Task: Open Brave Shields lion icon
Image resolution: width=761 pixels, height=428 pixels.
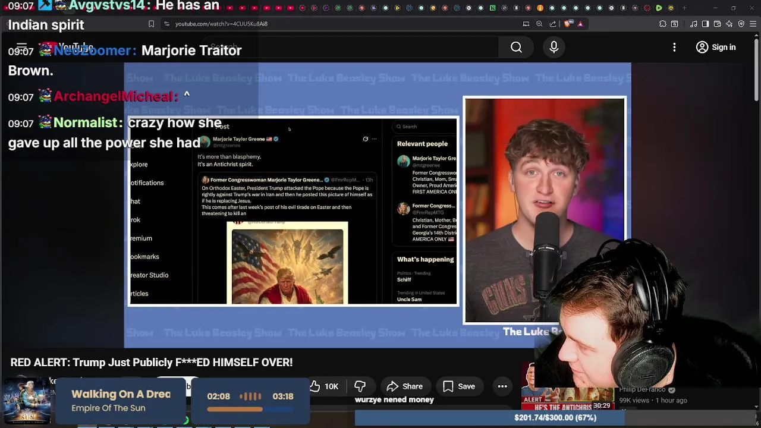Action: pos(567,24)
